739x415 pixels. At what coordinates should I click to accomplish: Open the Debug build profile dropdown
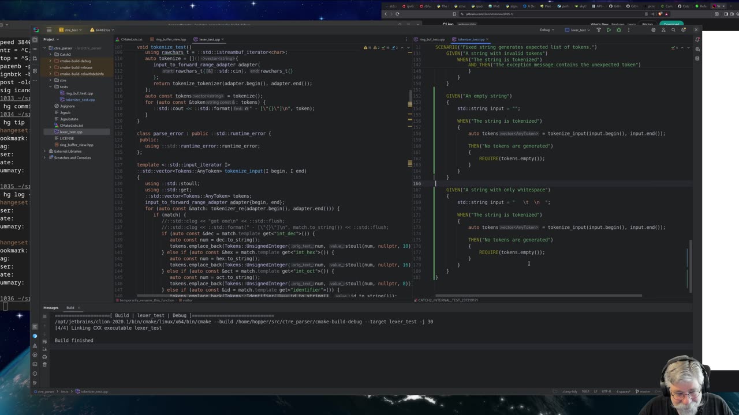coord(547,30)
